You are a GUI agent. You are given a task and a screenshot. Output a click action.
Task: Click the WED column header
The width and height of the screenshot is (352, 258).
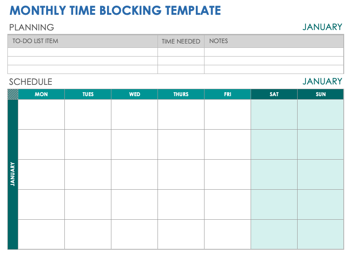(134, 94)
